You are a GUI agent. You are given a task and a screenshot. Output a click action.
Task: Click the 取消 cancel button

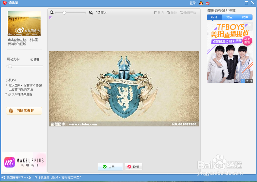[x=134, y=167]
